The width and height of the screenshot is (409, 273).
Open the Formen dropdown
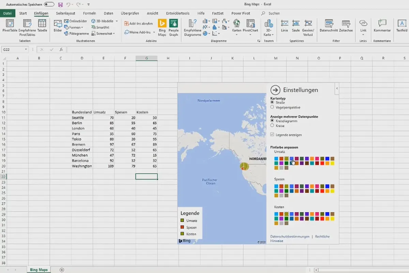(73, 27)
